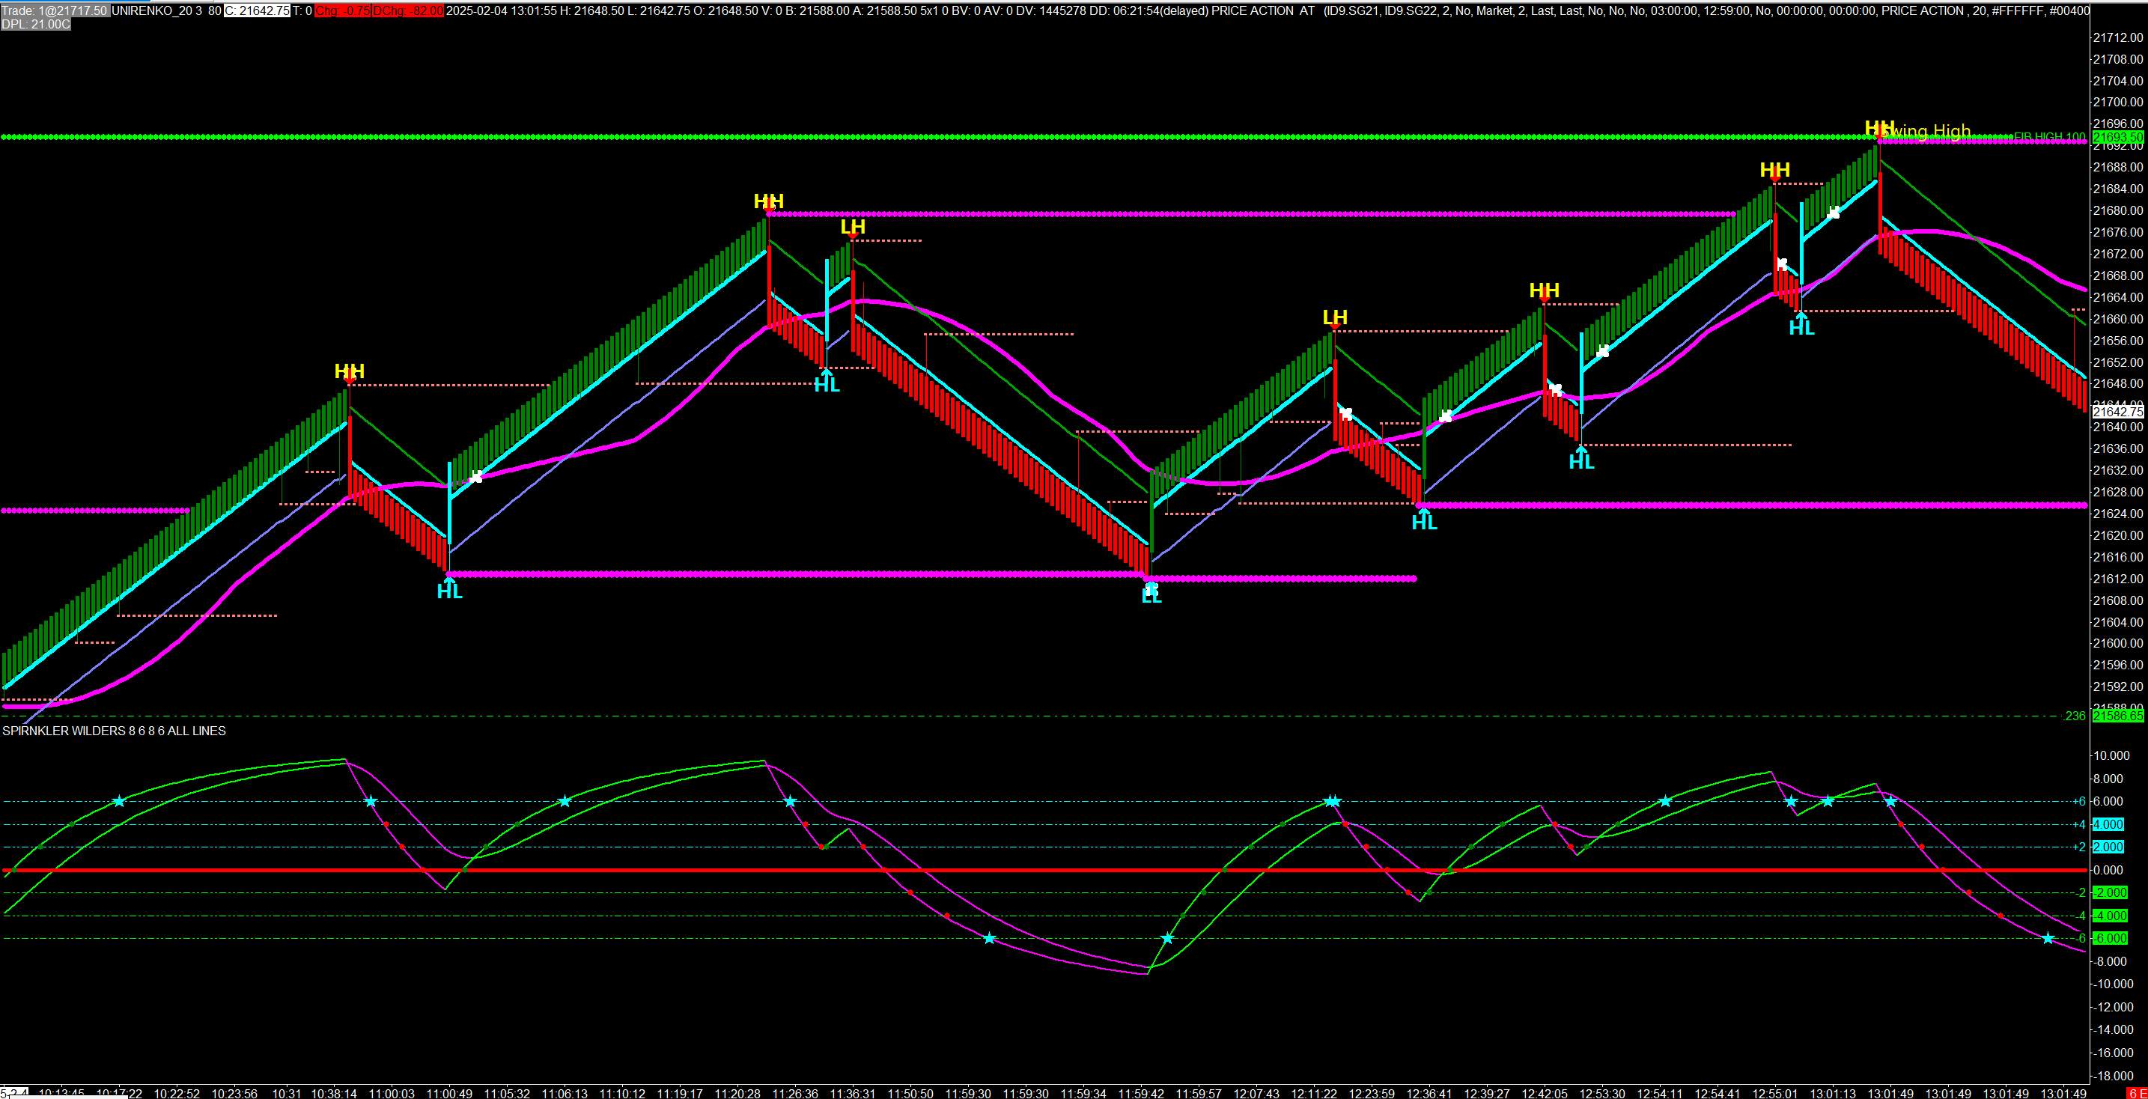Click the LH label near 21676 level
The image size is (2148, 1099).
tap(852, 227)
